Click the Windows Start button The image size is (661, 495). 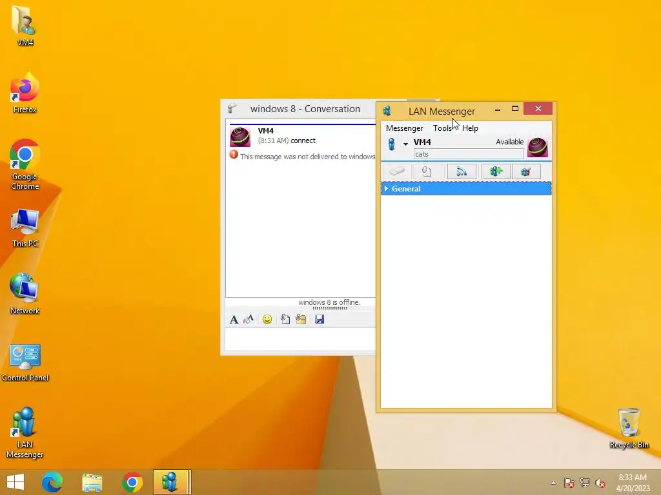click(15, 482)
